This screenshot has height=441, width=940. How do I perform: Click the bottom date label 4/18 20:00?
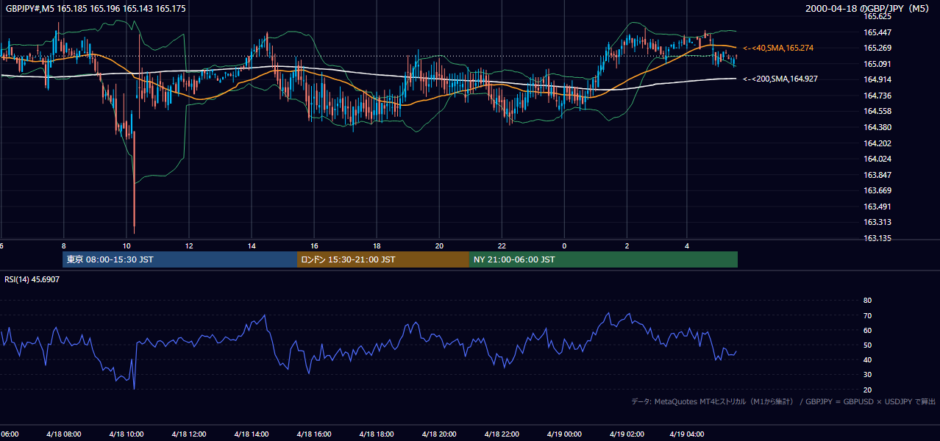(x=439, y=435)
